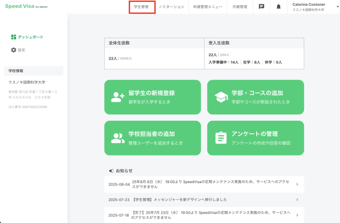Open the 2025-07-18 【完了】 notice
This screenshot has width=340, height=223.
(x=204, y=215)
